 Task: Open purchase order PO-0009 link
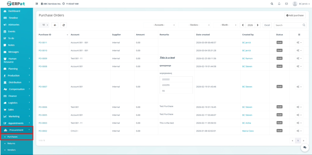(x=43, y=58)
